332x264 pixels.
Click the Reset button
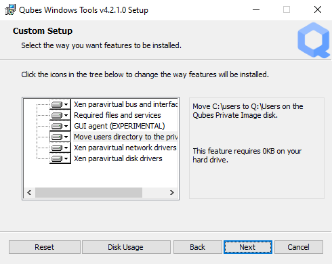[x=45, y=247]
